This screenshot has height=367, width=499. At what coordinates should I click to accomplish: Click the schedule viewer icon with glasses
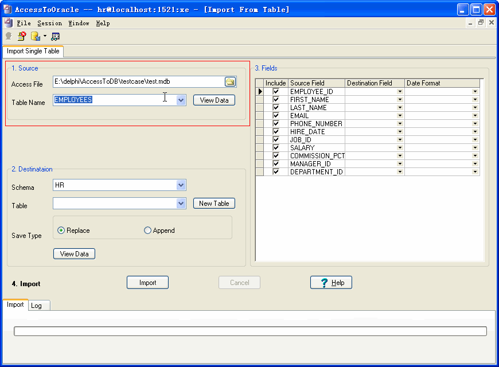(x=56, y=36)
